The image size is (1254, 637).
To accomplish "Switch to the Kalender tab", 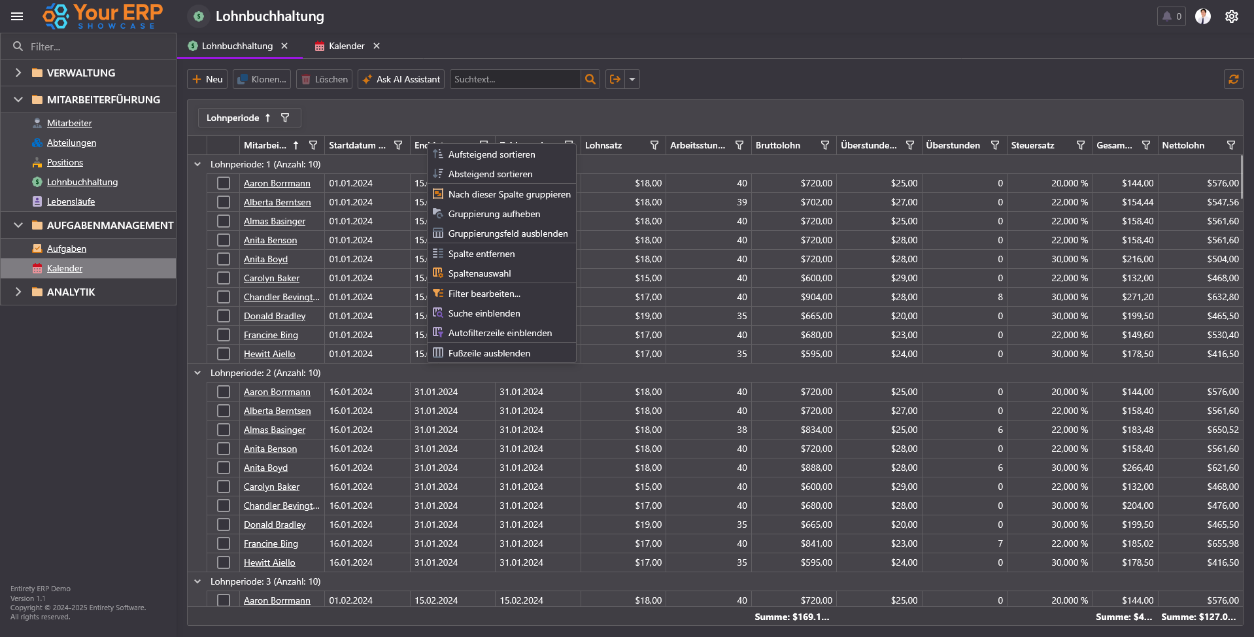I will click(x=346, y=46).
